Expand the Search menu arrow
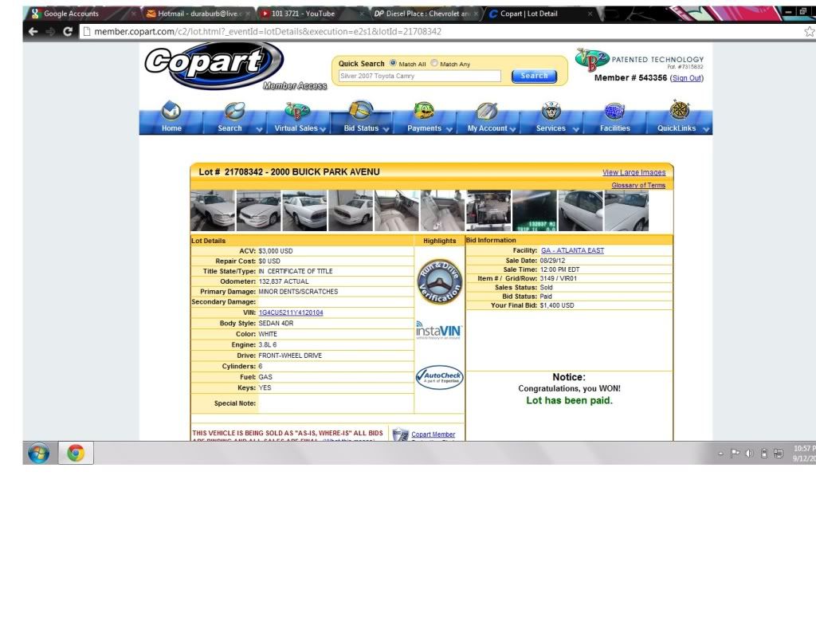 pos(259,129)
